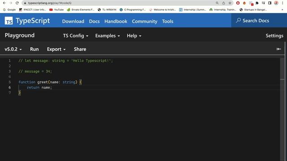The width and height of the screenshot is (287, 161).
Task: Click the TypeScript wordmark link
Action: (33, 21)
